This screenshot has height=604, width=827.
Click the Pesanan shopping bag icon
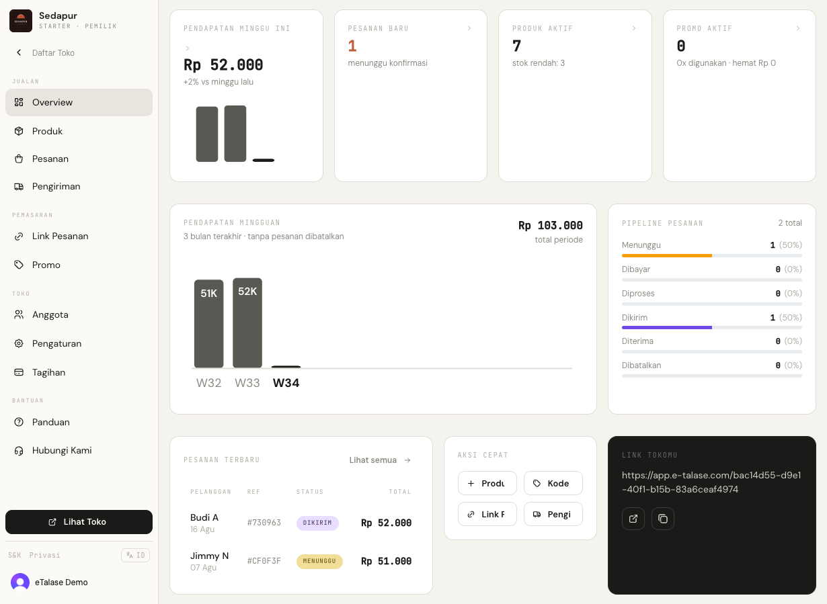(x=19, y=159)
